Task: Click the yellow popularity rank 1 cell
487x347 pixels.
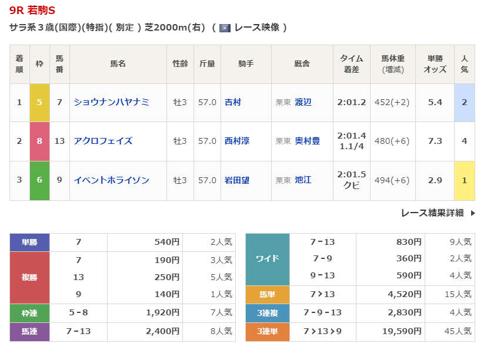Action: (465, 180)
